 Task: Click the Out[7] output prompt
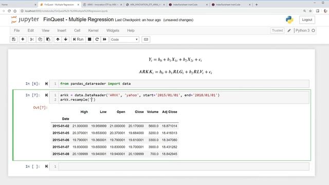[x=40, y=107]
